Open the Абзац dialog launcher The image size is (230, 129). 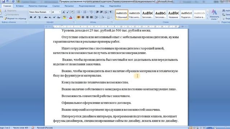coord(112,22)
